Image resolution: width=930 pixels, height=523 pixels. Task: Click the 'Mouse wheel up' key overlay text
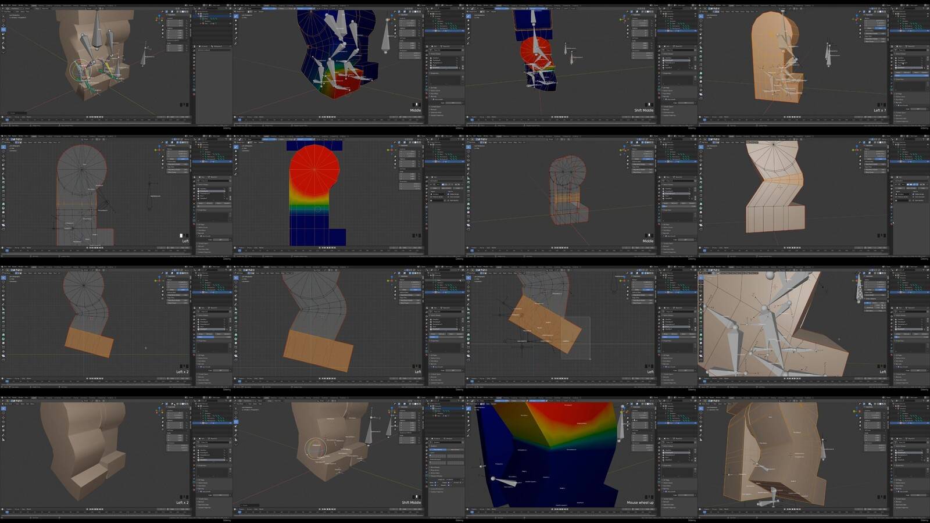(640, 503)
